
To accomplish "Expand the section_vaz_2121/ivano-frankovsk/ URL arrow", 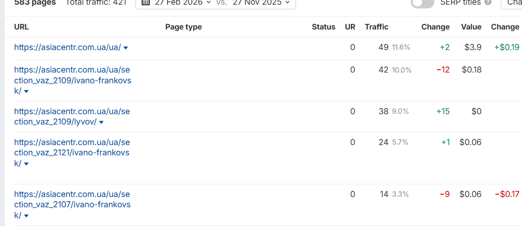I will 26,164.
